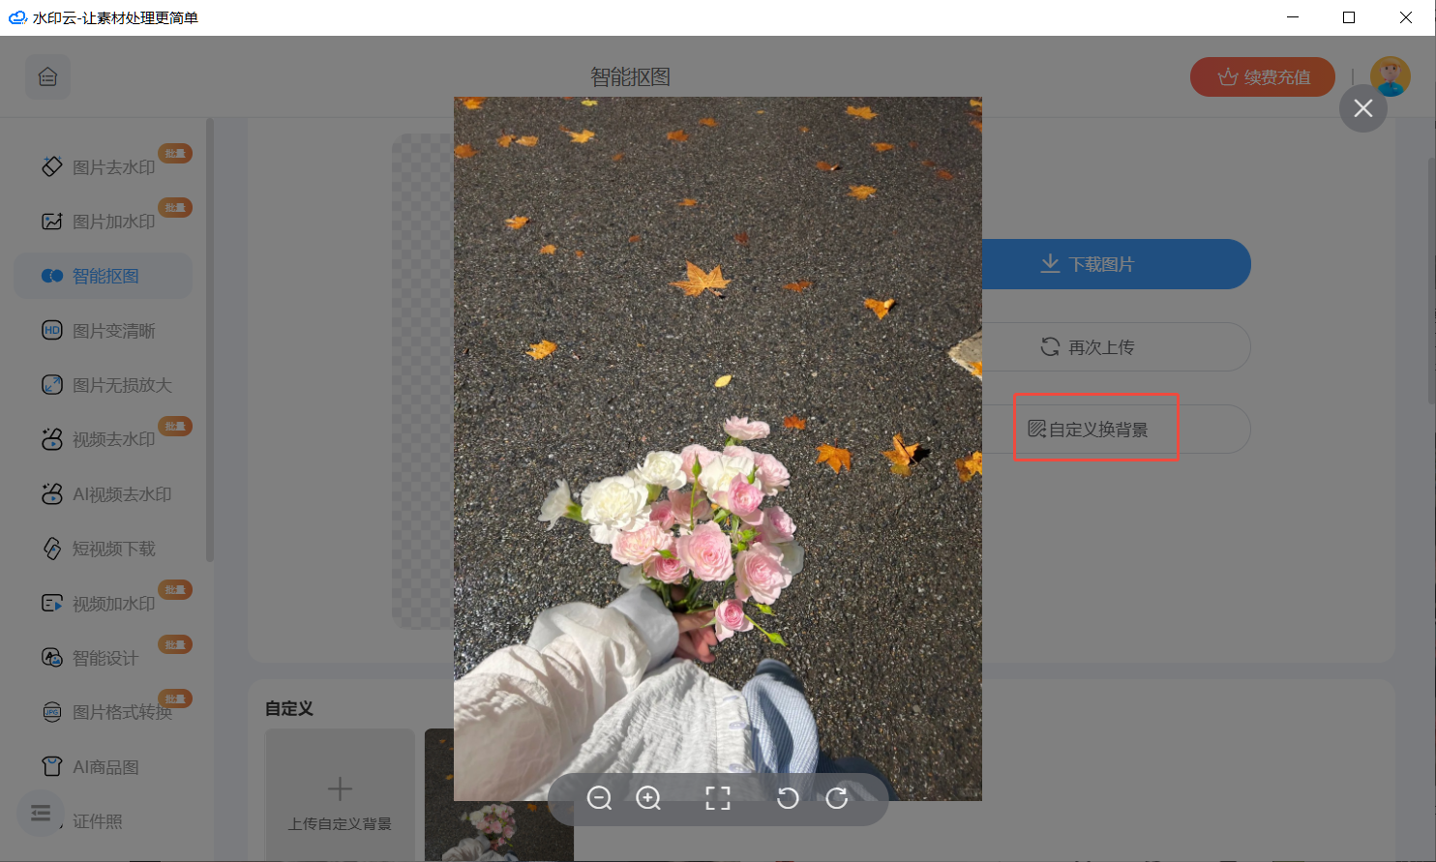Expand the bottom-left menu list icon
1436x862 pixels.
point(41,813)
